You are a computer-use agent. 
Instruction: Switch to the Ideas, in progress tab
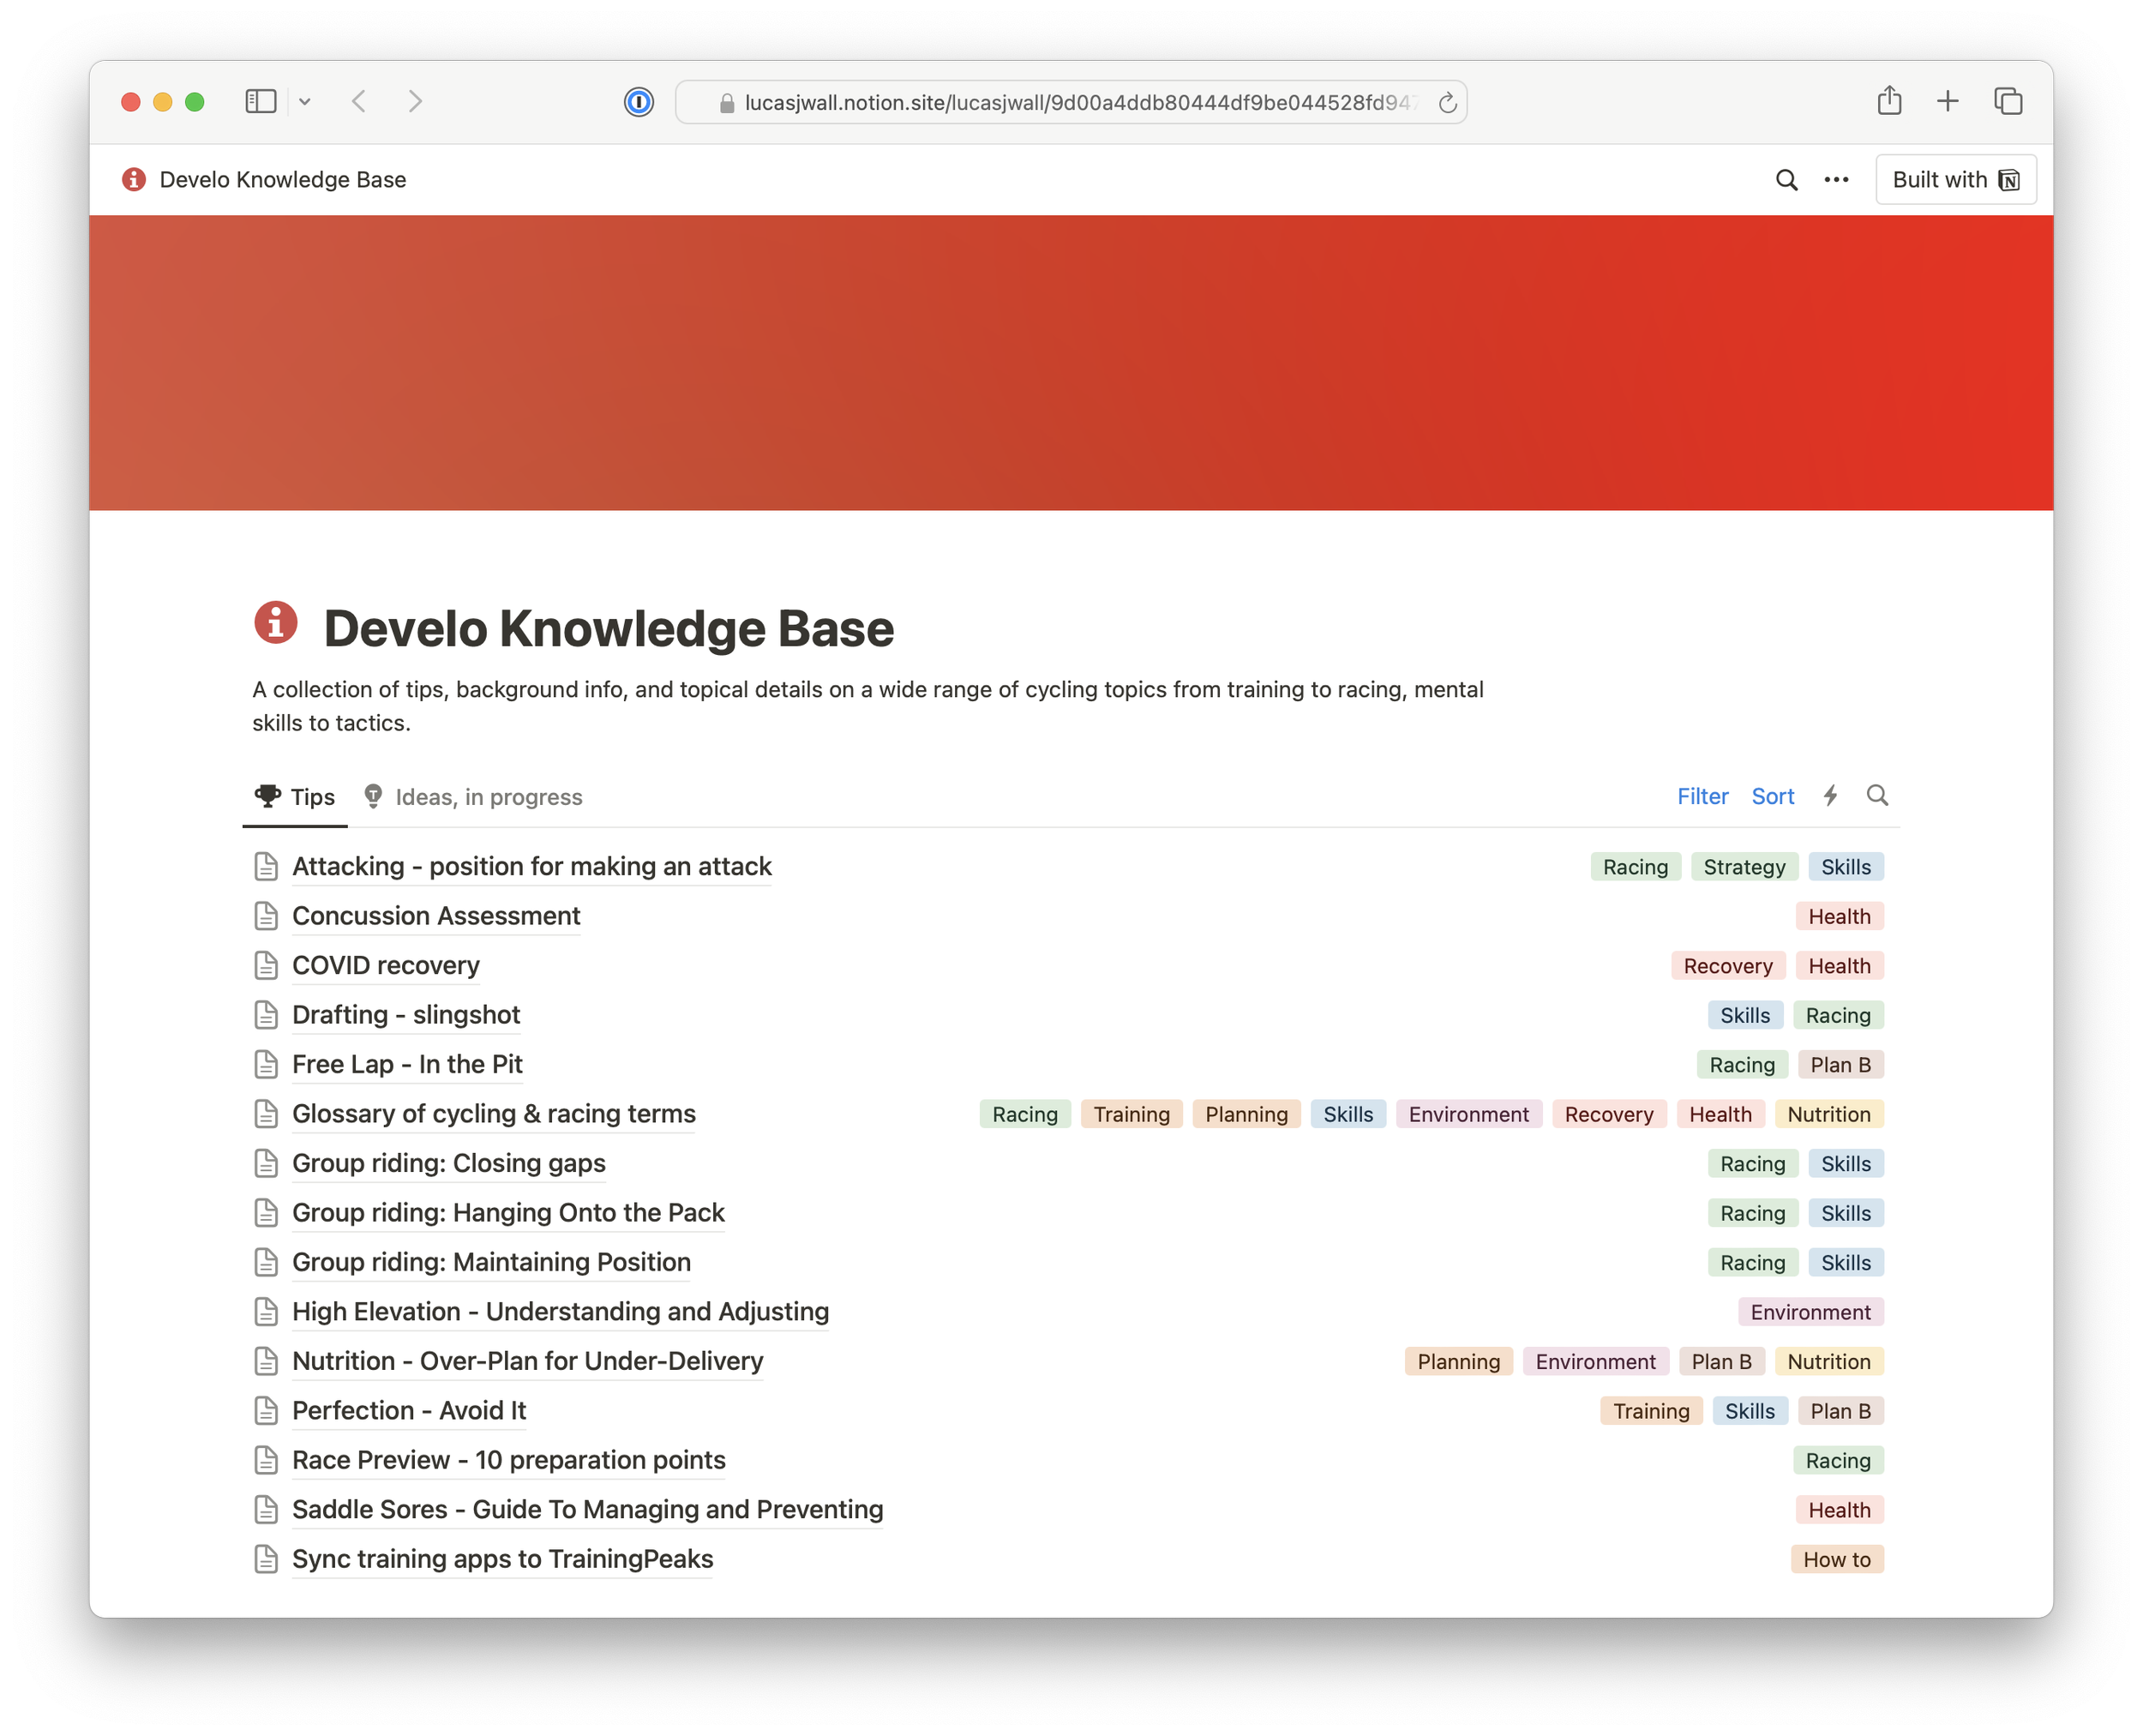[473, 797]
